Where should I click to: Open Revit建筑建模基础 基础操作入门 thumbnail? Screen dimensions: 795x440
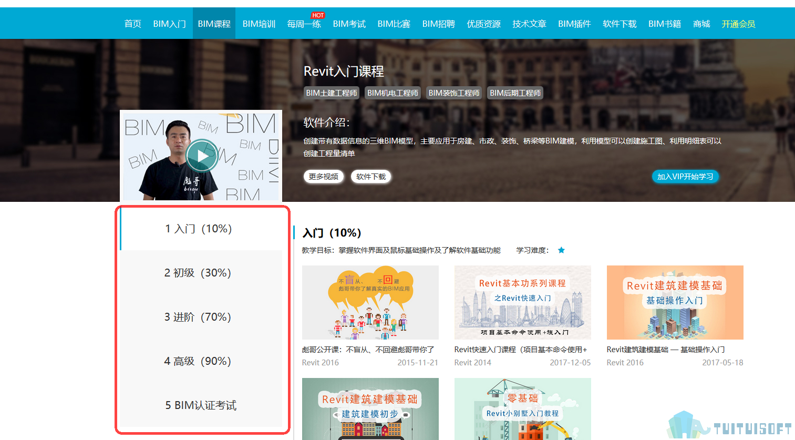[675, 302]
